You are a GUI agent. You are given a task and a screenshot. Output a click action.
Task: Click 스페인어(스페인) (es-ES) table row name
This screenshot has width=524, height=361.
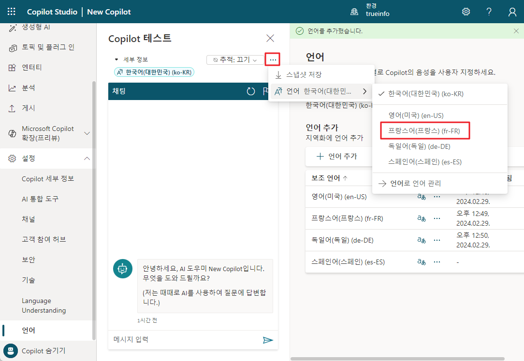pos(348,262)
